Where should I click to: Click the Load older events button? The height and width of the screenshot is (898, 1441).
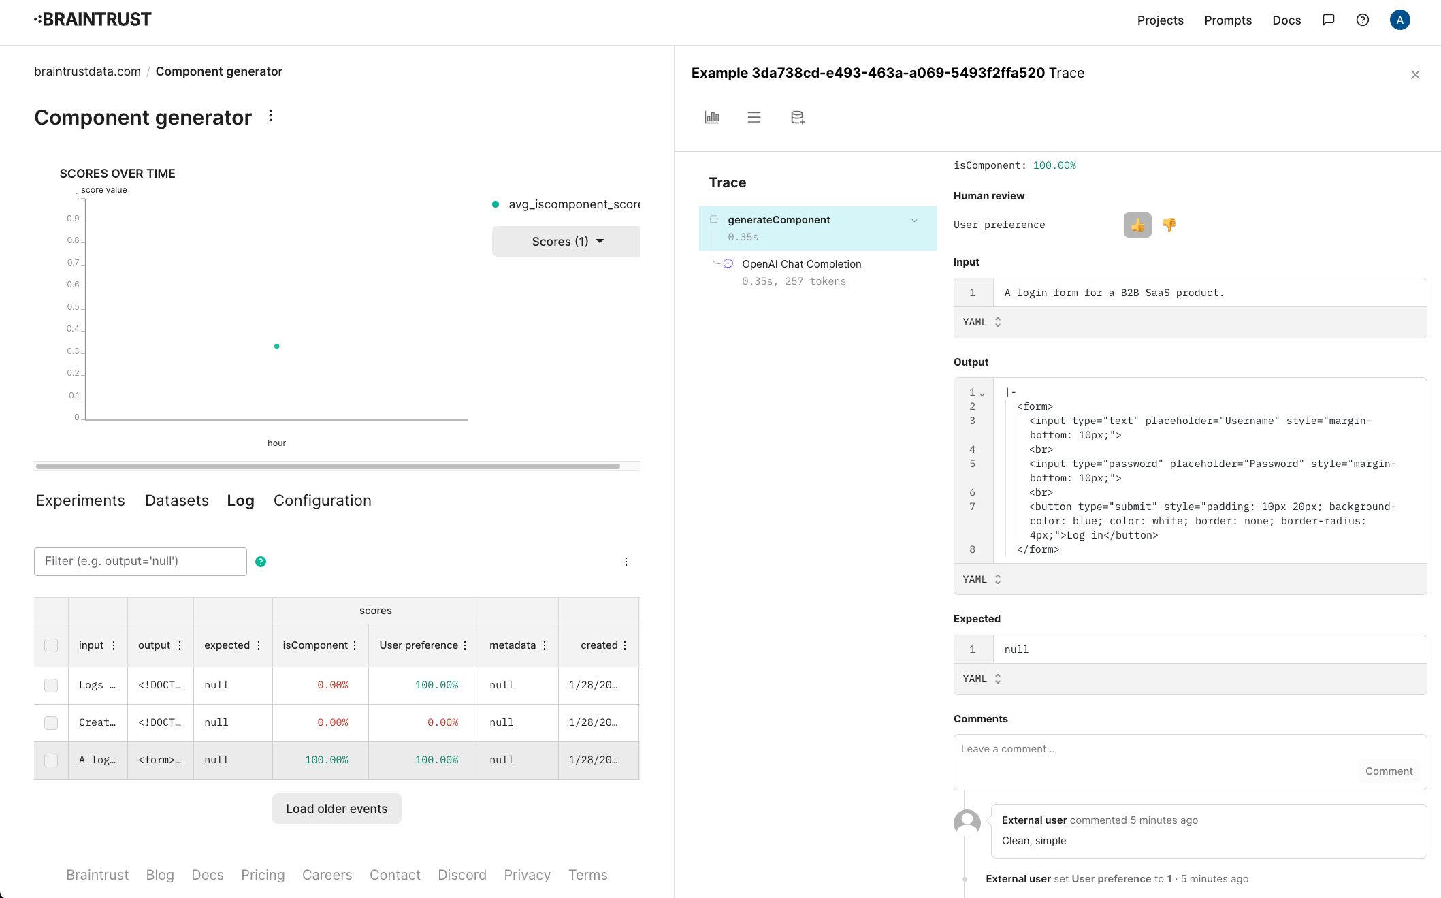click(336, 808)
